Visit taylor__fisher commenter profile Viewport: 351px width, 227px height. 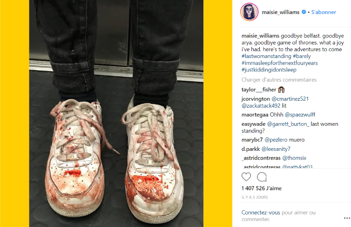coord(259,90)
